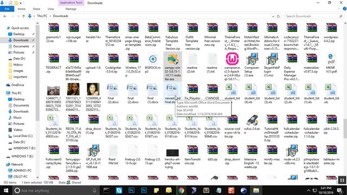Select the wampserver installer icon

point(232,58)
